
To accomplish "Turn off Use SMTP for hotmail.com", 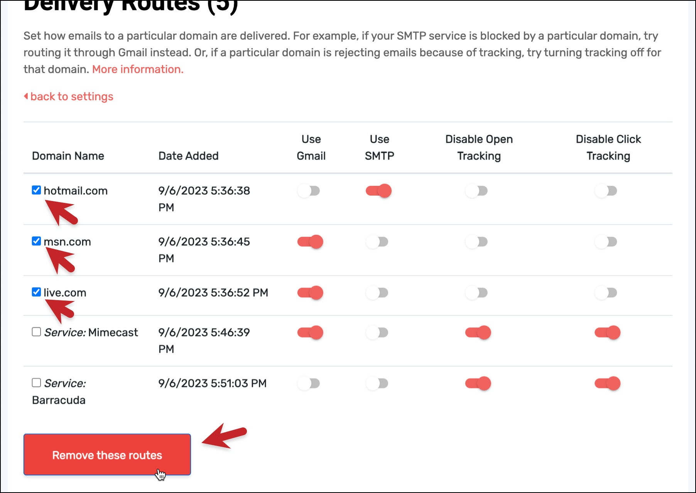I will point(378,191).
